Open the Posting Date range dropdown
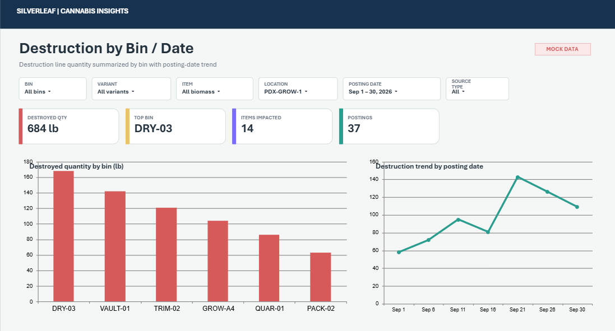 click(x=391, y=88)
